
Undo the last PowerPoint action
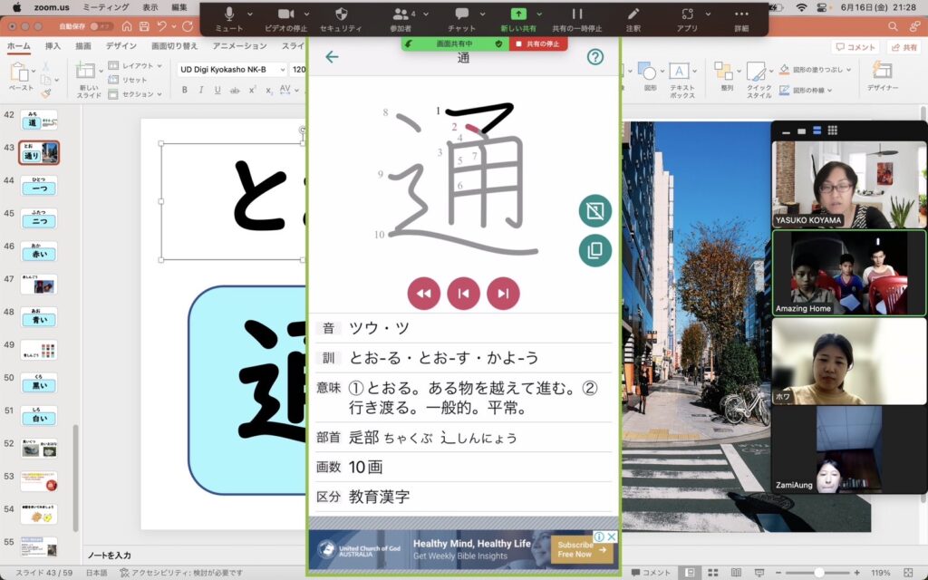coord(161,26)
